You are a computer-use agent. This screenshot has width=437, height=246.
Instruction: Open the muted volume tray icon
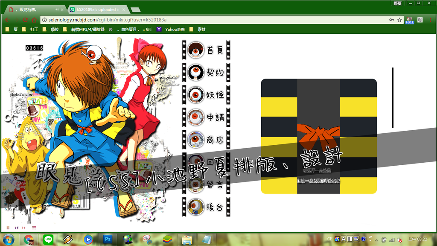click(x=399, y=240)
